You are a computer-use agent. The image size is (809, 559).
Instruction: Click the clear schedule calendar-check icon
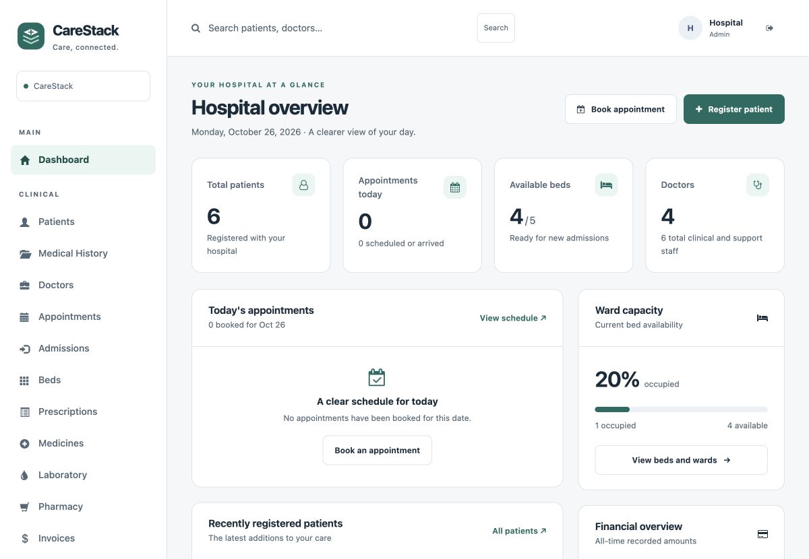(377, 377)
